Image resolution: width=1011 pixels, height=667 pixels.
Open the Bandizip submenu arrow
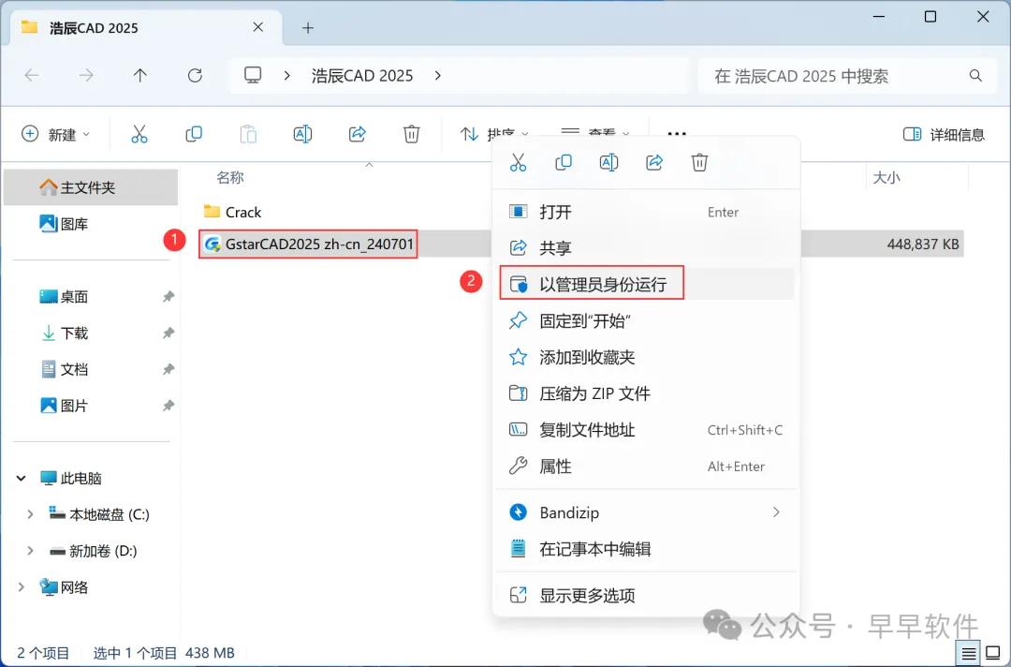[x=776, y=512]
